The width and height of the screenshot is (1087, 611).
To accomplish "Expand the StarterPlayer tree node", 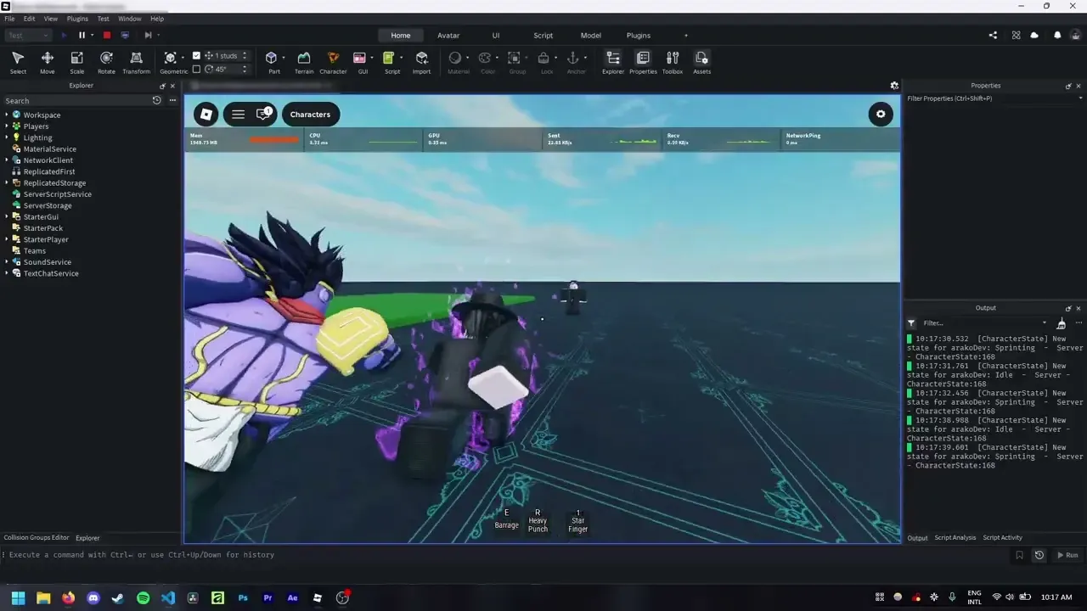I will (x=7, y=239).
